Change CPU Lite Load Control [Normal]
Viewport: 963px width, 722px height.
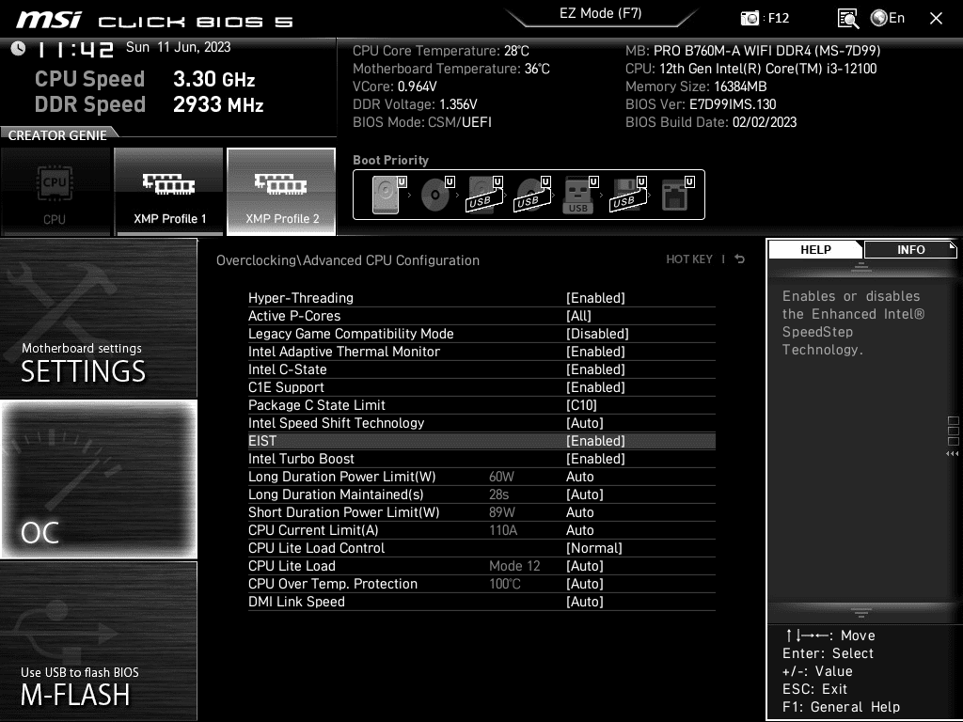[x=594, y=548]
